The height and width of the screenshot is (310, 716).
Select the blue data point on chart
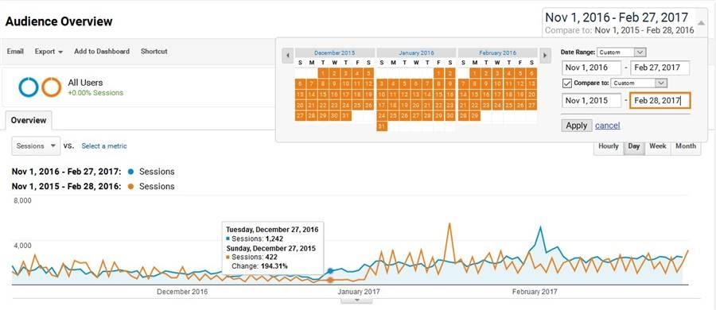tap(331, 271)
